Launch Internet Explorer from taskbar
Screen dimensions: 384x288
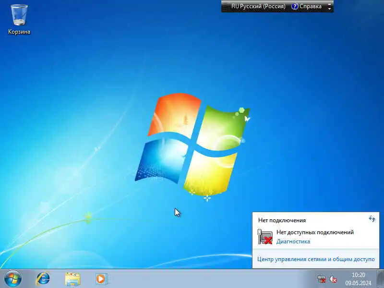[x=43, y=279]
